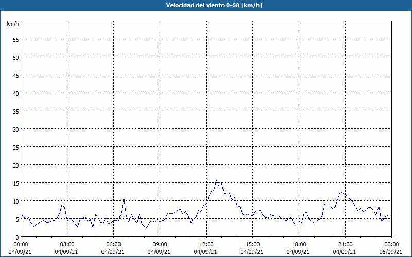Click the 'km/h' unit label
This screenshot has height=257, width=412.
[12, 24]
